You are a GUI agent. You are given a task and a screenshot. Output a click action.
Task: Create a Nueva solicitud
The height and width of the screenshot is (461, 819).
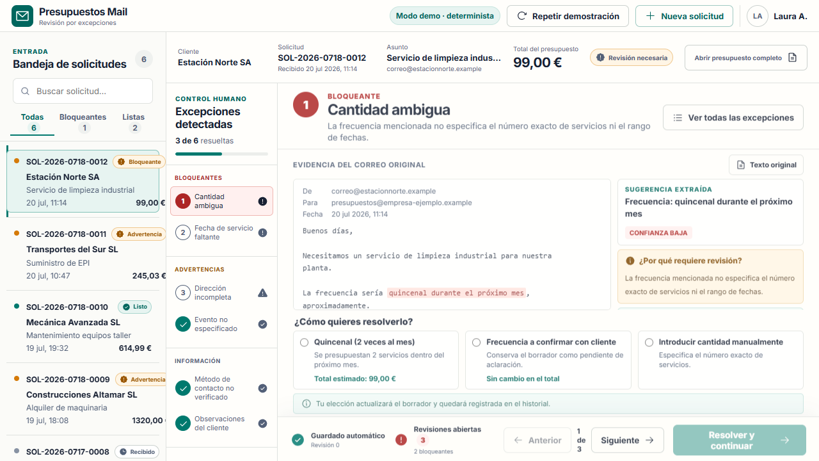click(684, 16)
